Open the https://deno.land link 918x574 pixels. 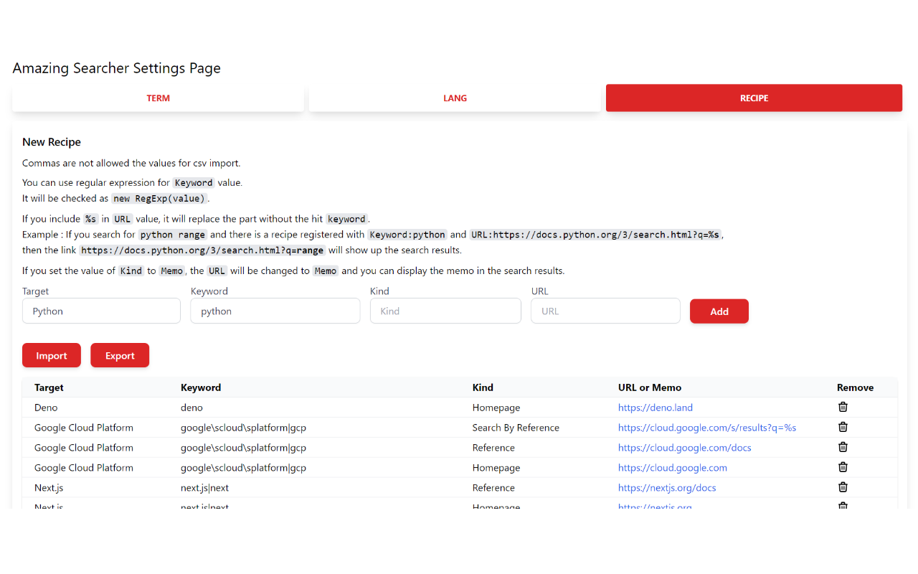point(655,408)
